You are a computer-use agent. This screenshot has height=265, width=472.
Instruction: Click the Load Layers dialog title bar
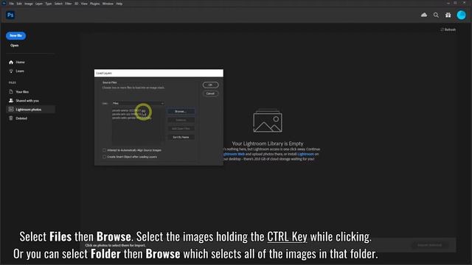pos(159,73)
